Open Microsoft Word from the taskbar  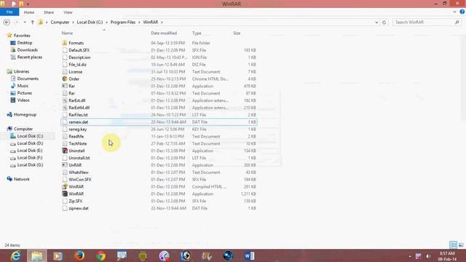pos(249,255)
